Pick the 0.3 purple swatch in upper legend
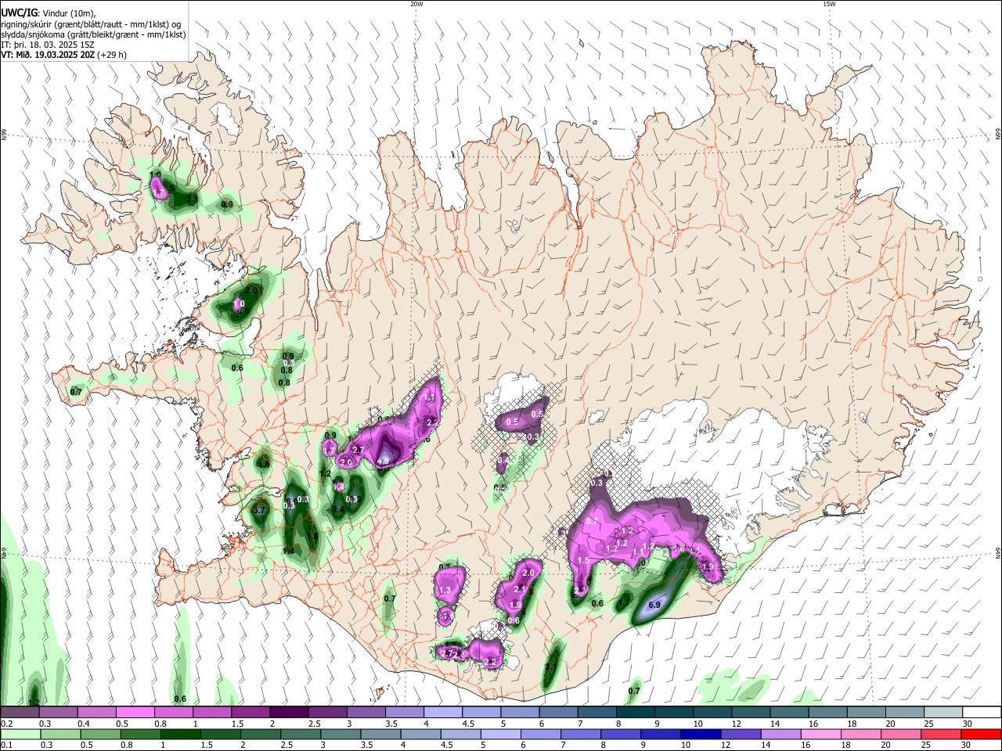This screenshot has height=751, width=1002. pyautogui.click(x=58, y=712)
